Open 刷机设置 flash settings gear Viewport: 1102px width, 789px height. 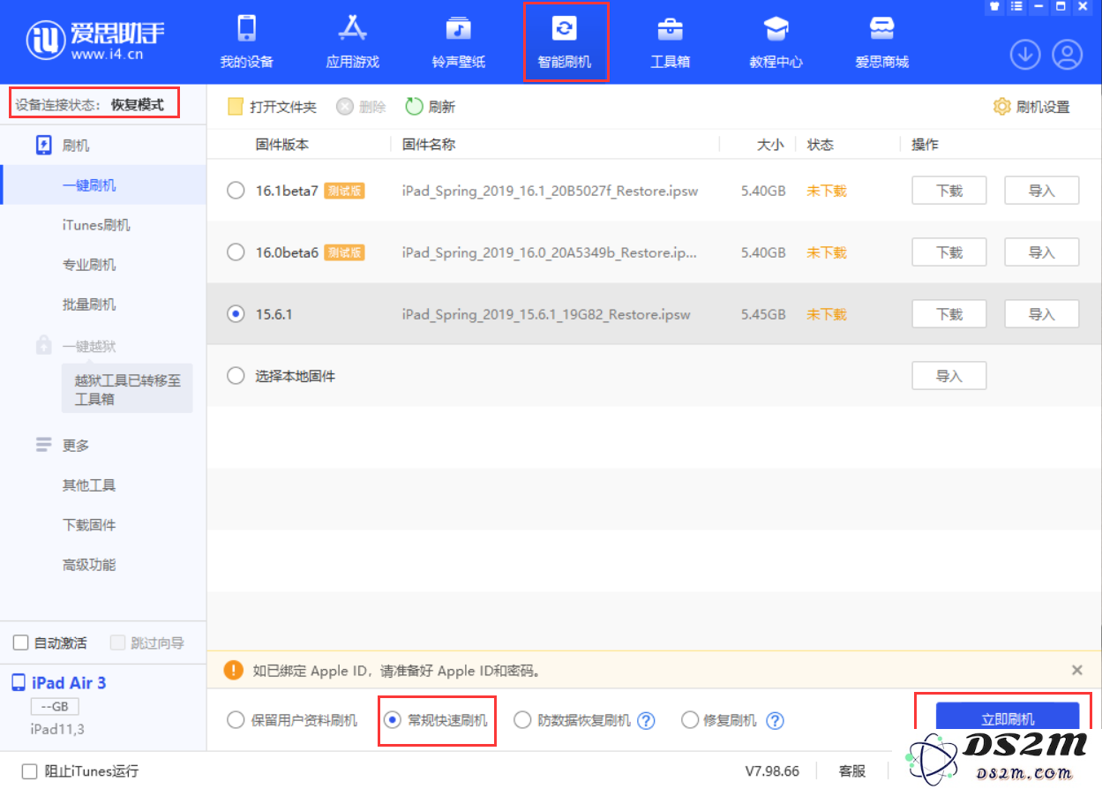pos(1031,107)
